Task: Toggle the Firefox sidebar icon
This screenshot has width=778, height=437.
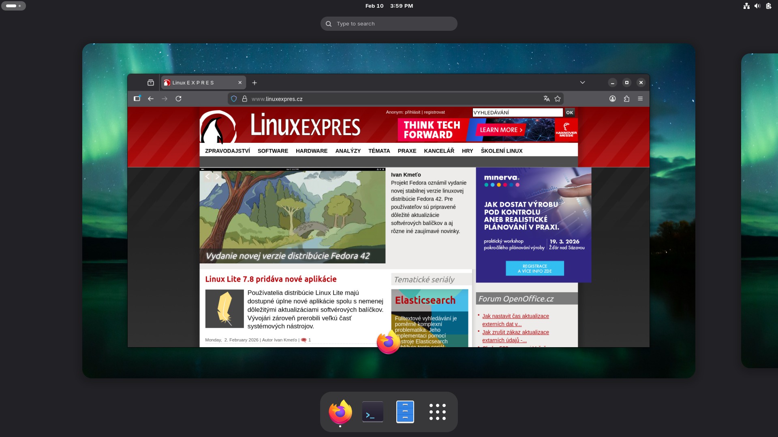Action: pyautogui.click(x=137, y=99)
